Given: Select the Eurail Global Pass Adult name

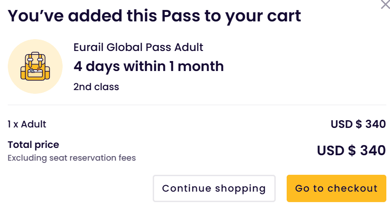Looking at the screenshot, I should click(x=138, y=47).
